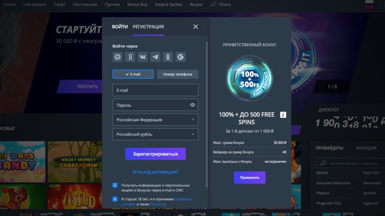Image resolution: width=385 pixels, height=216 pixels.
Task: Select the Novomatic provider
Action: click(372, 183)
